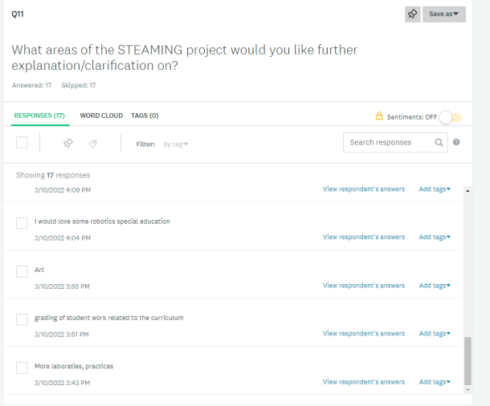Open the Filter by tag dropdown
This screenshot has height=406, width=490.
pos(176,144)
